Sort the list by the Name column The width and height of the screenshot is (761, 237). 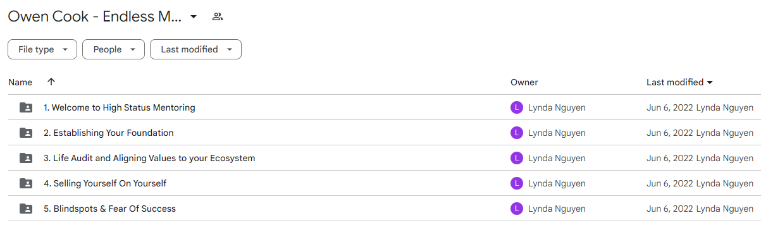[20, 82]
